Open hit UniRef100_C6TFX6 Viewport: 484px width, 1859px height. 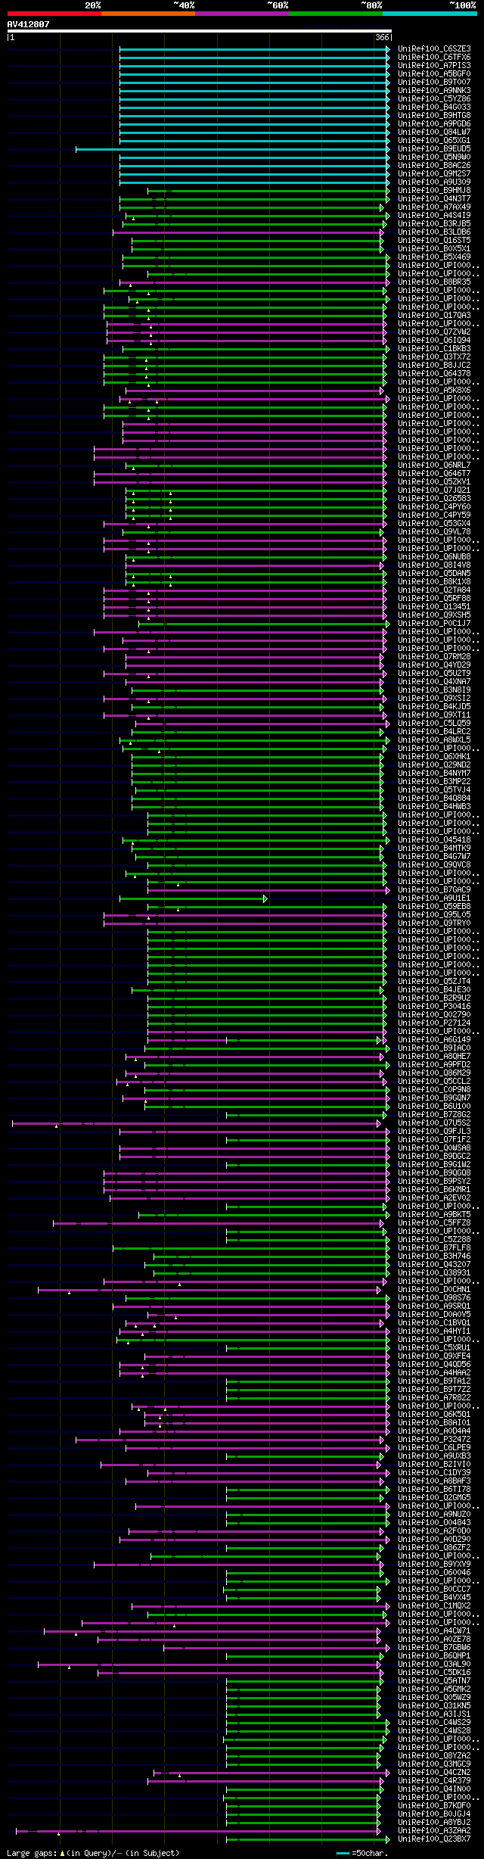click(x=434, y=58)
